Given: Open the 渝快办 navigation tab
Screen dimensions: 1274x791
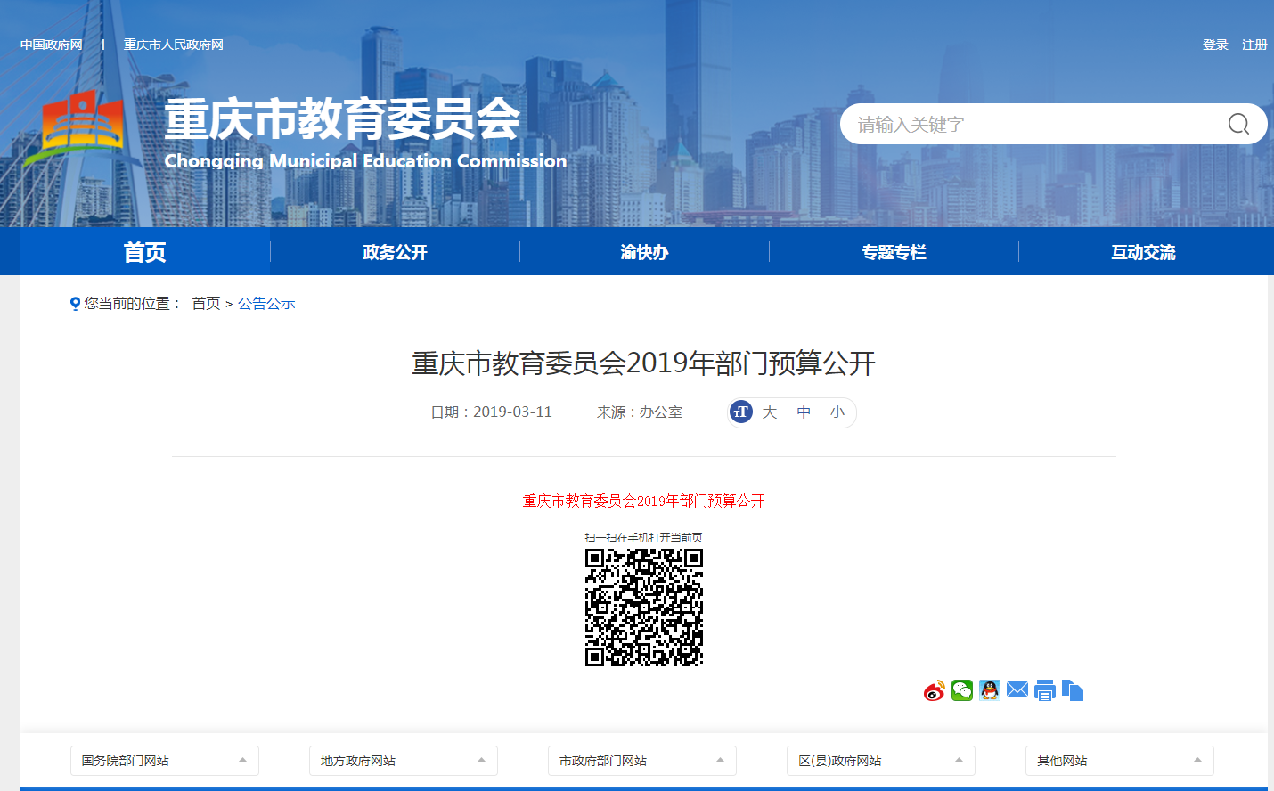Looking at the screenshot, I should (644, 252).
